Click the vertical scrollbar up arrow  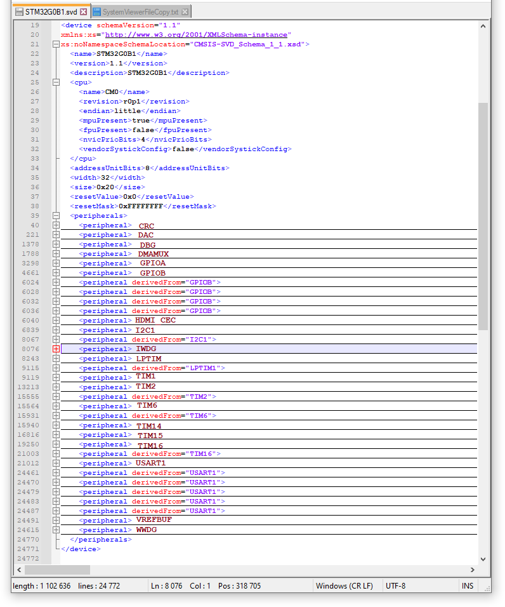(483, 26)
